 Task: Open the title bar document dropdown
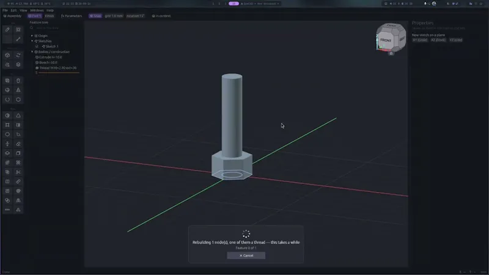coord(260,4)
